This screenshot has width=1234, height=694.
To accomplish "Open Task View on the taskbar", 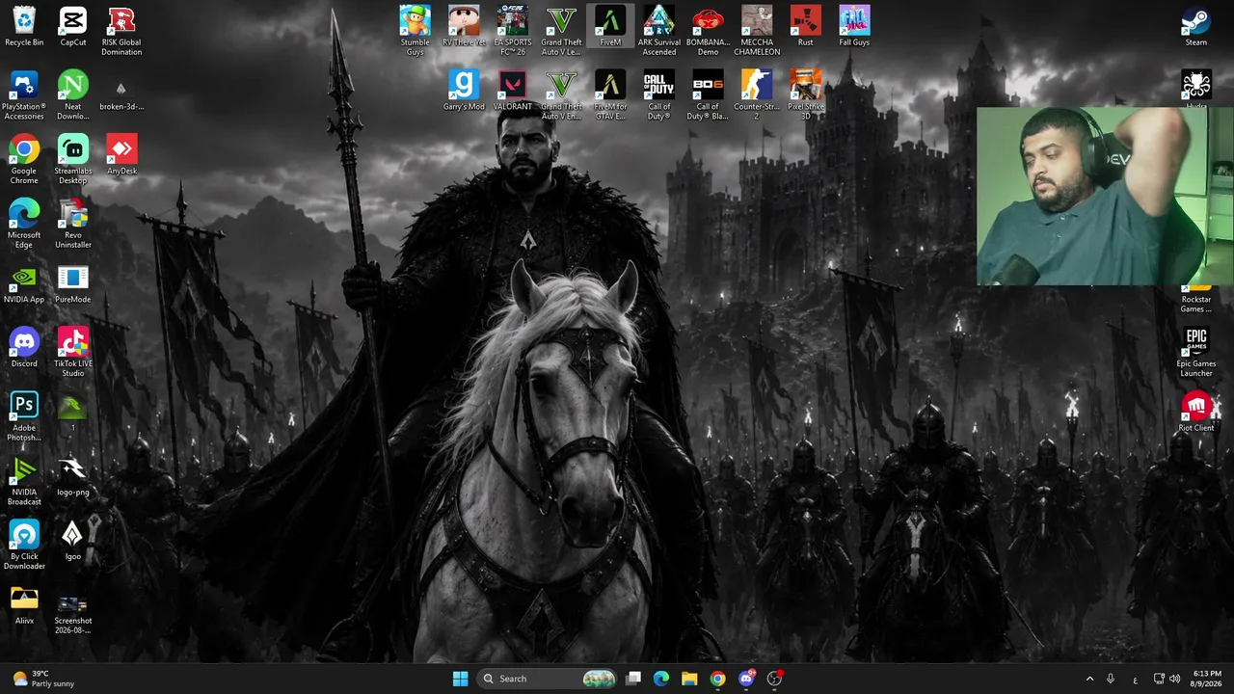I will coord(633,679).
